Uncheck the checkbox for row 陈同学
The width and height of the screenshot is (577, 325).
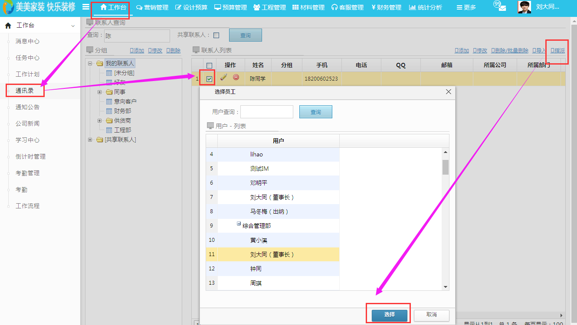point(209,79)
